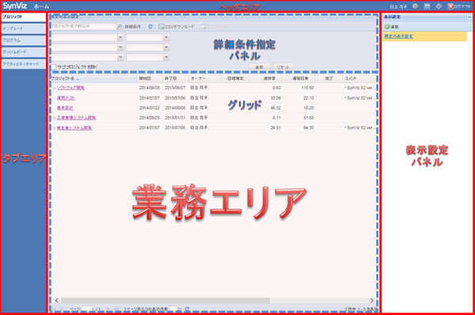The image size is (475, 315).
Task: Download the list via the CSVダウンロード icon
Action: point(161,27)
